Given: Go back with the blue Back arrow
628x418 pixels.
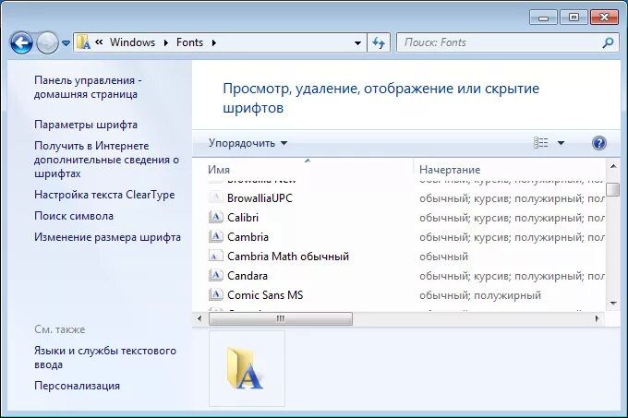Looking at the screenshot, I should [x=21, y=42].
